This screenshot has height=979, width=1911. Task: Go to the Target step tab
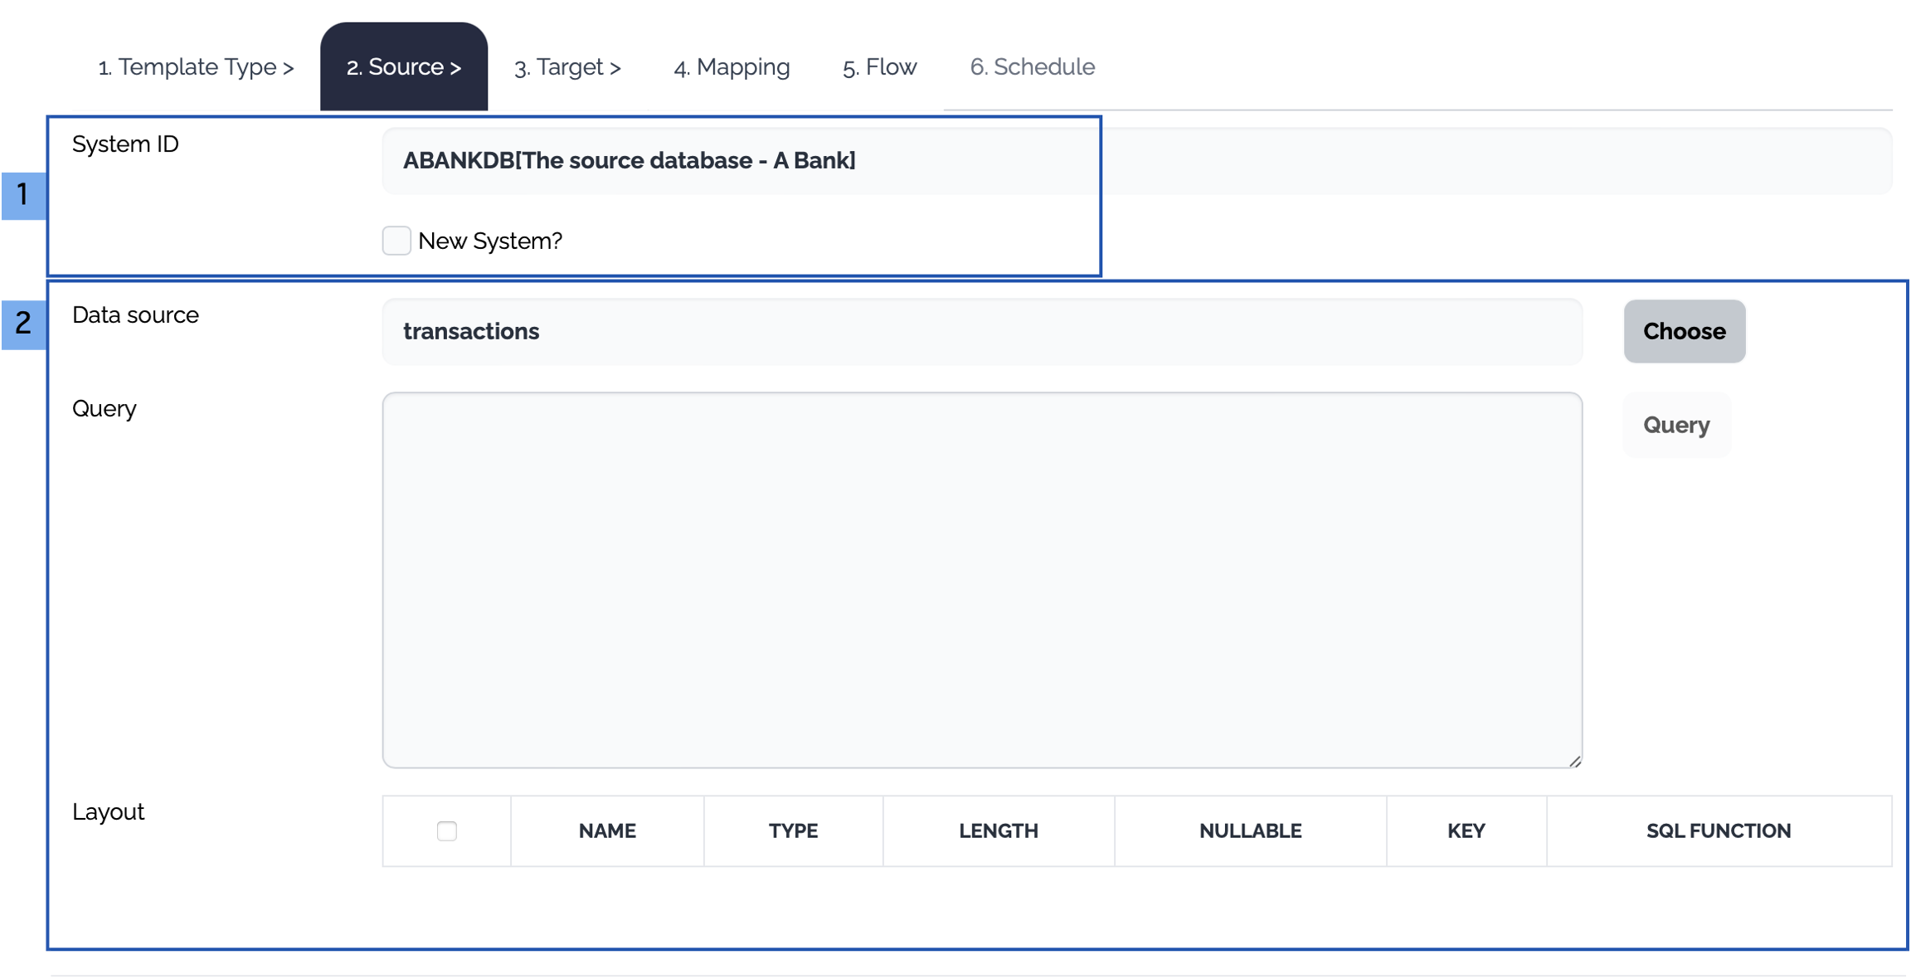[x=567, y=67]
